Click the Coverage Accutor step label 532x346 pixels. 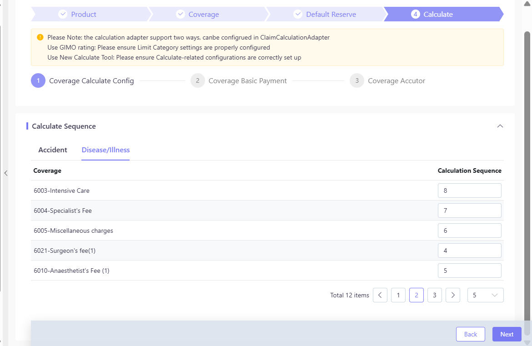396,81
